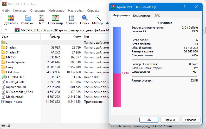Screen dimensions: 206x129
Task: Open the Настройки menu
Action: pos(76,11)
